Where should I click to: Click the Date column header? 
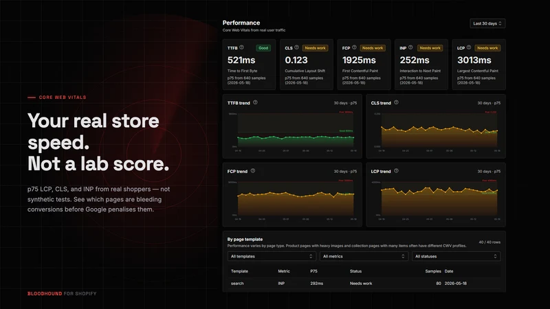click(x=449, y=271)
